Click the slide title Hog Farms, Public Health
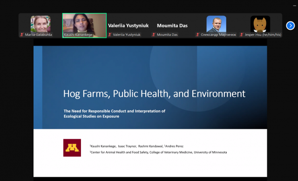The width and height of the screenshot is (298, 181). click(154, 94)
